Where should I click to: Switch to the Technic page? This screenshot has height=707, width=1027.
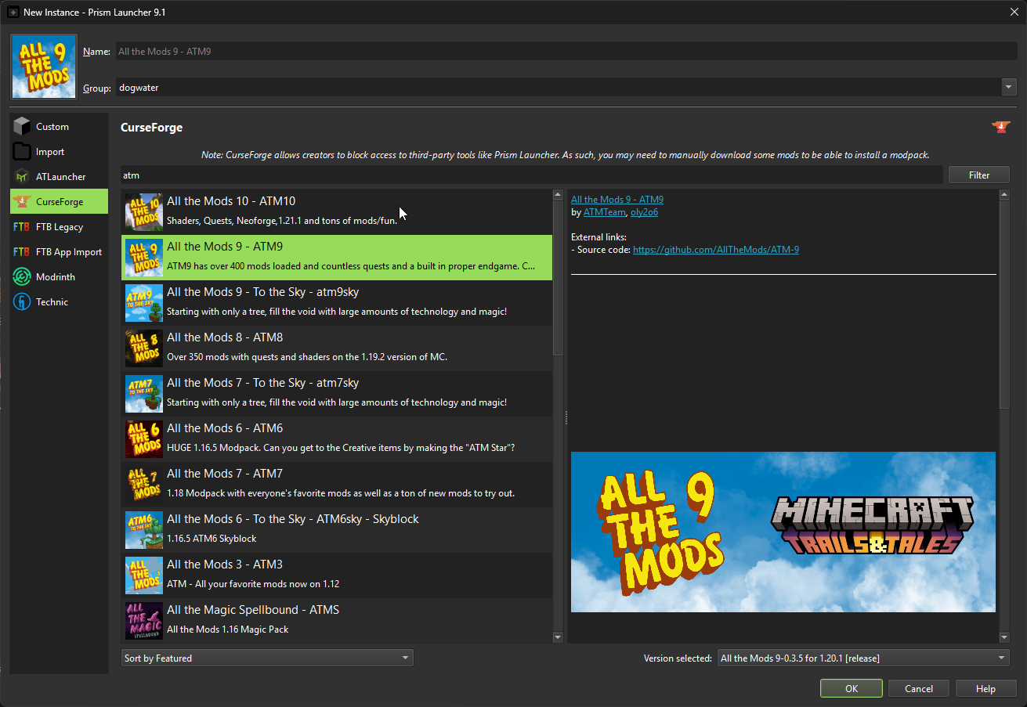(60, 301)
